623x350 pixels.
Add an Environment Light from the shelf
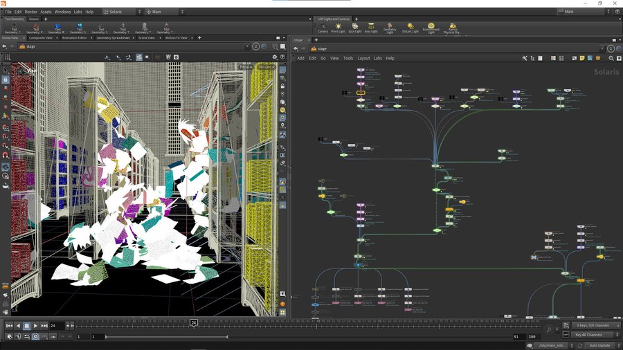click(431, 28)
